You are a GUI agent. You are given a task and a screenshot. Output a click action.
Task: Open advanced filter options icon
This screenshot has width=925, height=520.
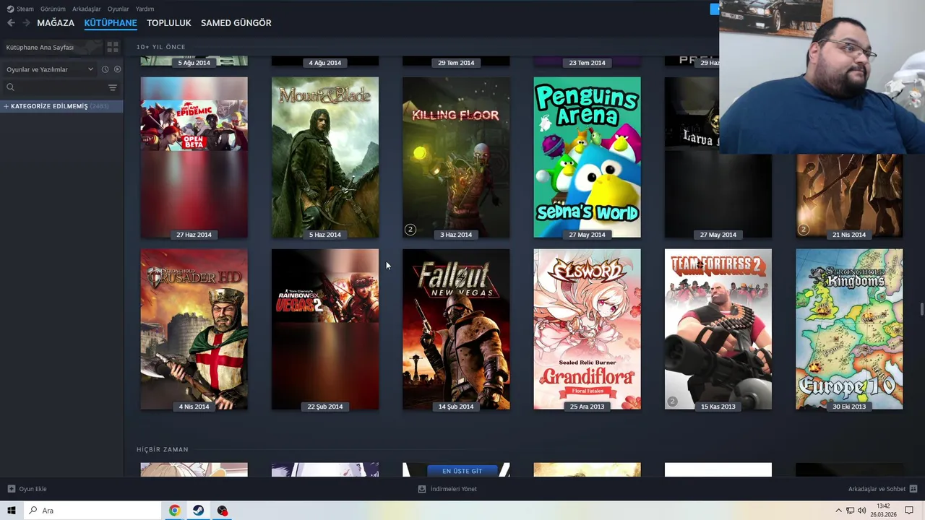[x=113, y=87]
